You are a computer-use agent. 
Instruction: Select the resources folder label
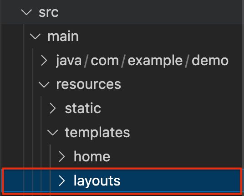89,85
